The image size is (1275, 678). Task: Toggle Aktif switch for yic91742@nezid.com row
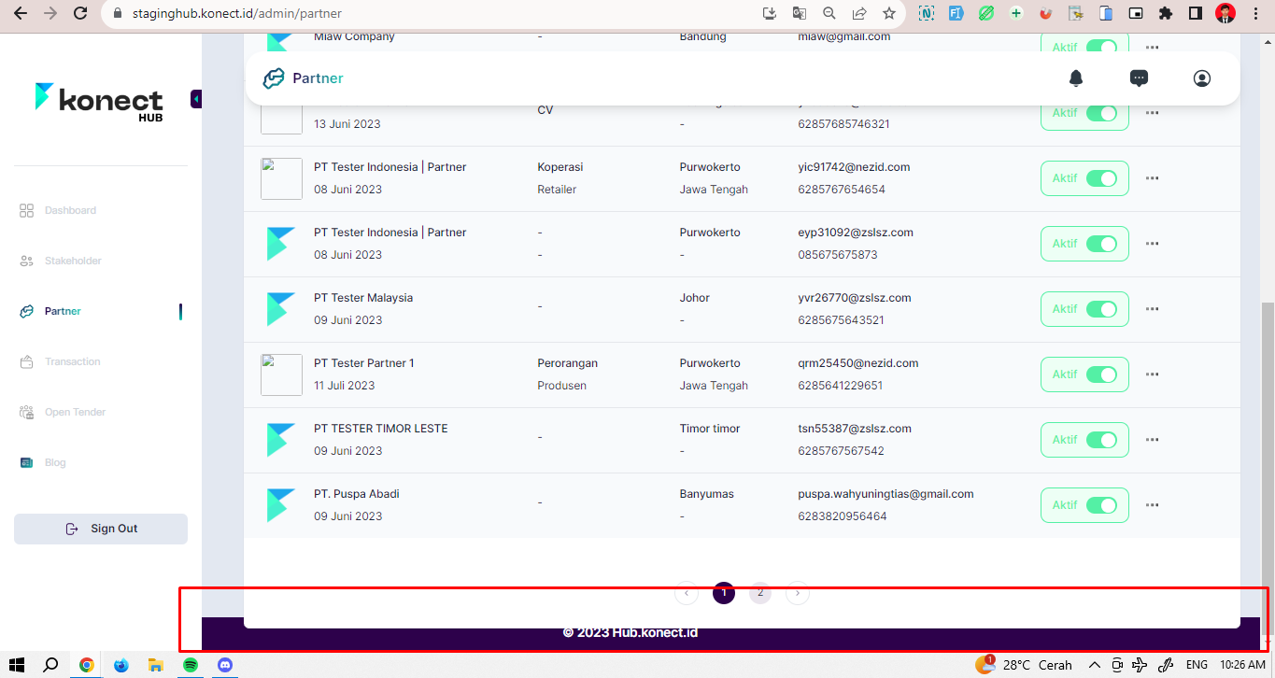(1101, 178)
